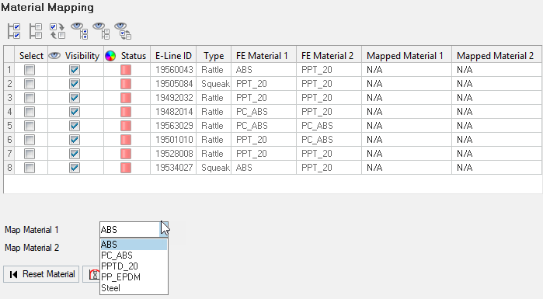
Task: Tick Select checkbox for E-Line 19534027
Action: (x=30, y=168)
